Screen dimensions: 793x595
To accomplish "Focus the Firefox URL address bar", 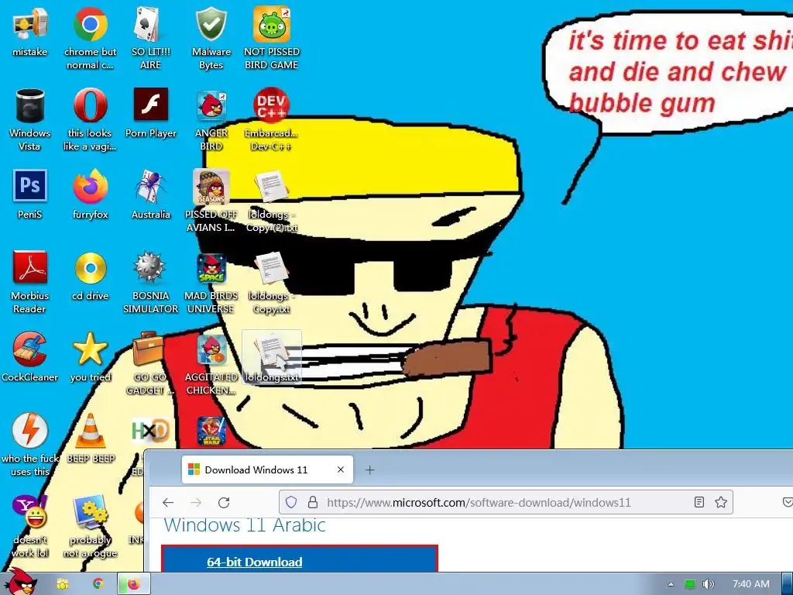I will pos(506,502).
